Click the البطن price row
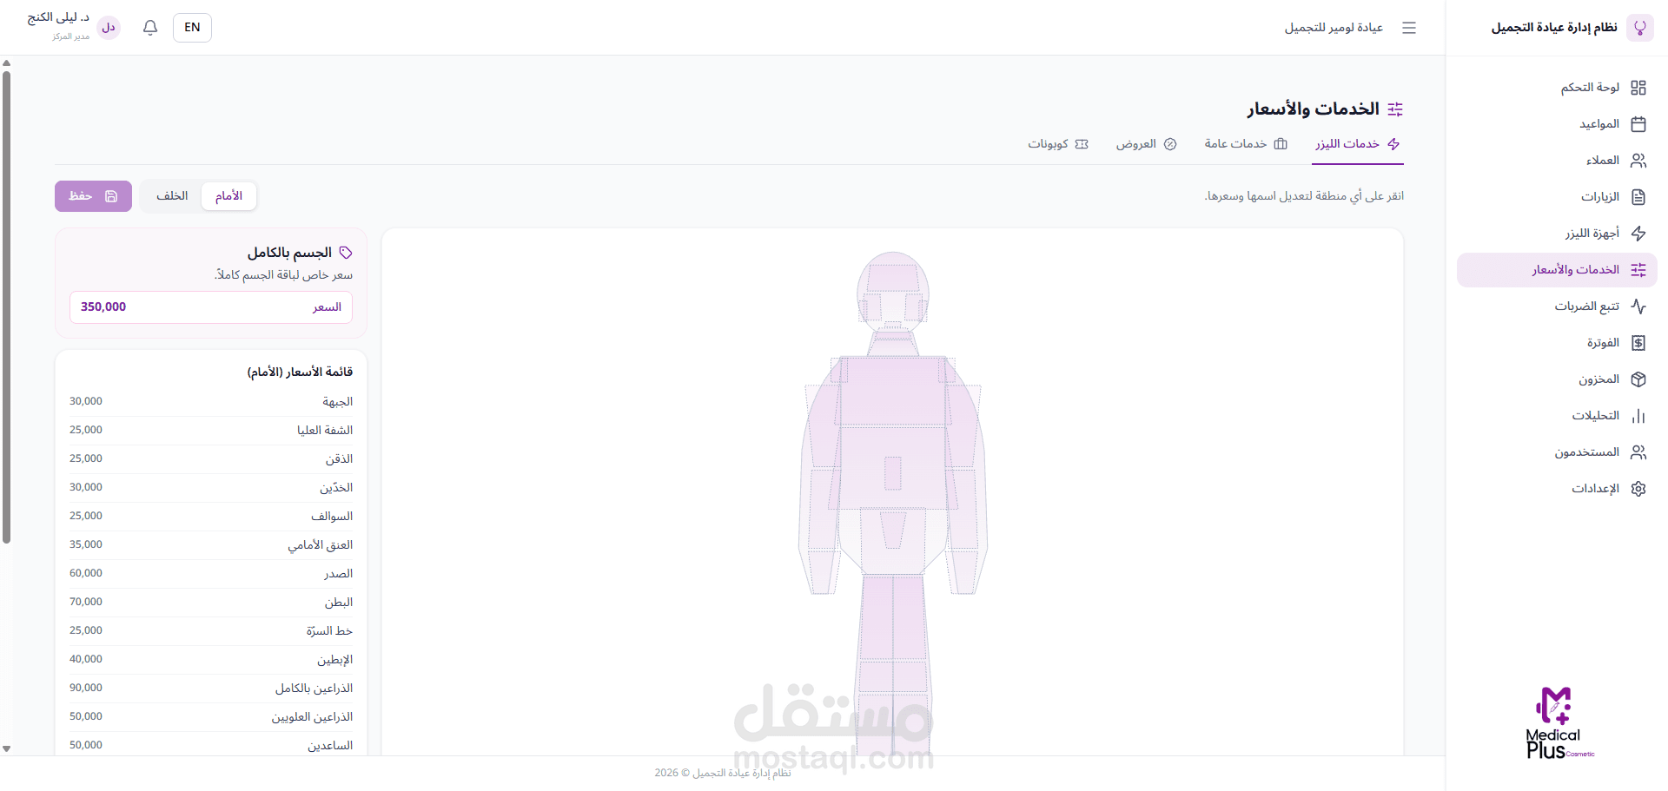Viewport: 1668px width, 791px height. pyautogui.click(x=211, y=603)
